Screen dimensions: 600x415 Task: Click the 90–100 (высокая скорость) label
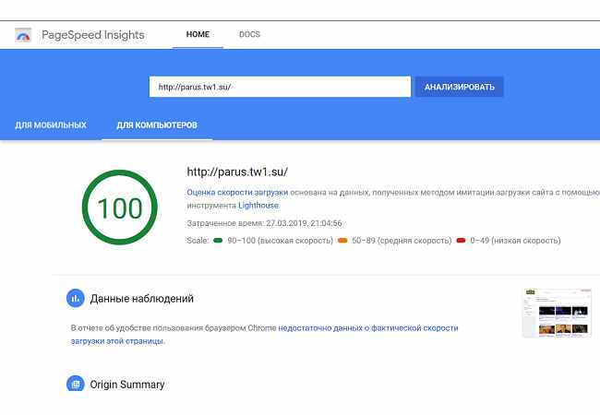click(280, 241)
